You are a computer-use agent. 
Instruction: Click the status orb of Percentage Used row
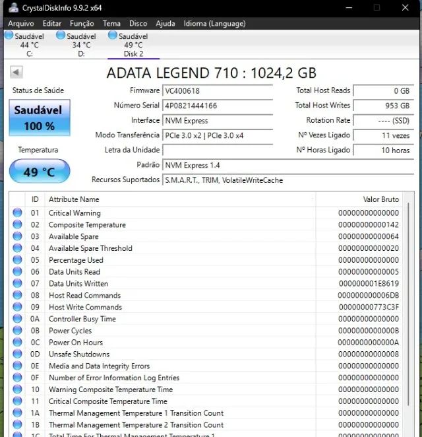click(17, 259)
